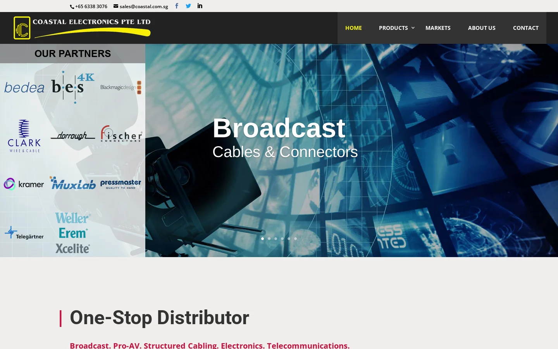Select the third slider dot

[x=276, y=238]
